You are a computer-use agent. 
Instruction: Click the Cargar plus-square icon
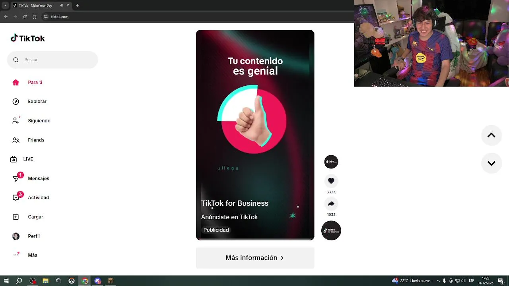click(16, 217)
